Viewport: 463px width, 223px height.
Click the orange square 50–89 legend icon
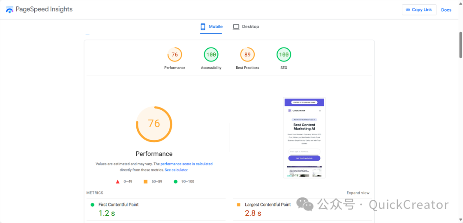click(x=145, y=182)
